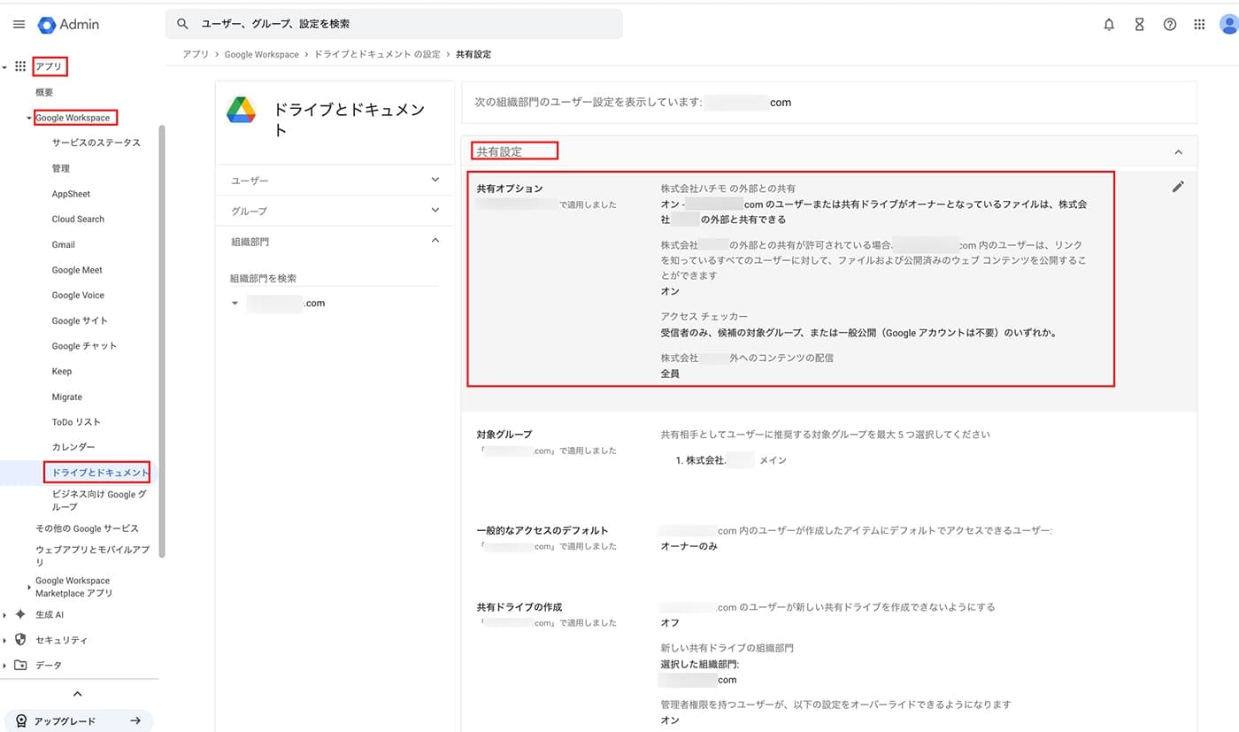Open 概要 in the sidebar

point(44,92)
